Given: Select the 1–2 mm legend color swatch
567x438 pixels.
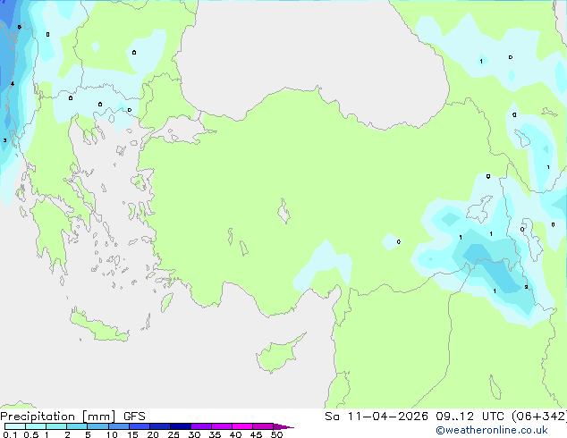Looking at the screenshot, I should click(x=56, y=426).
